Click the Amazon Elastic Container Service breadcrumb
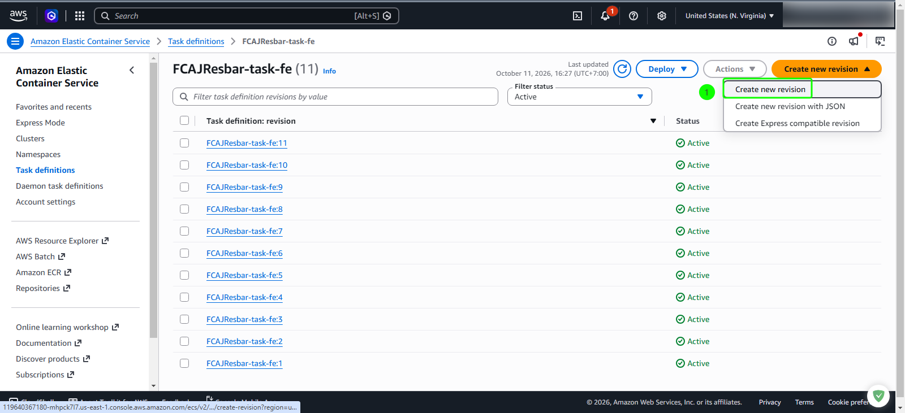 click(x=90, y=41)
